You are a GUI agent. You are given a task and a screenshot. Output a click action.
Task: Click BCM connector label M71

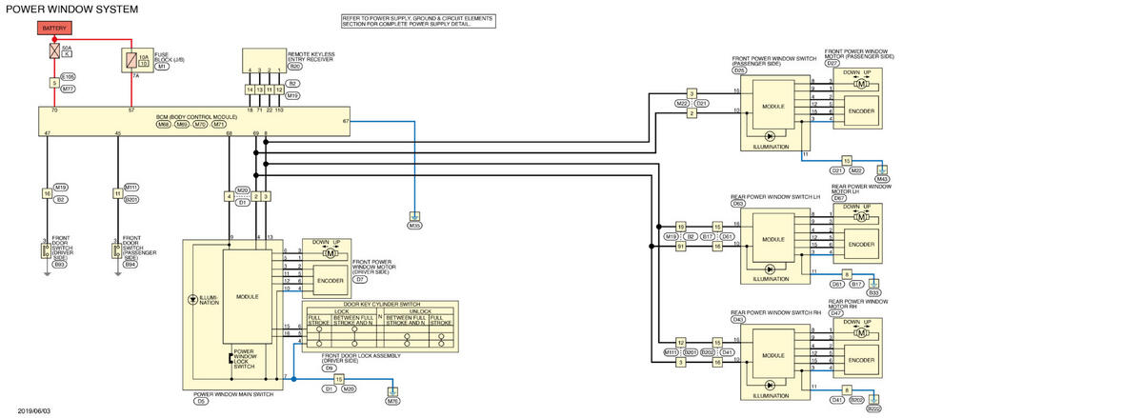218,124
